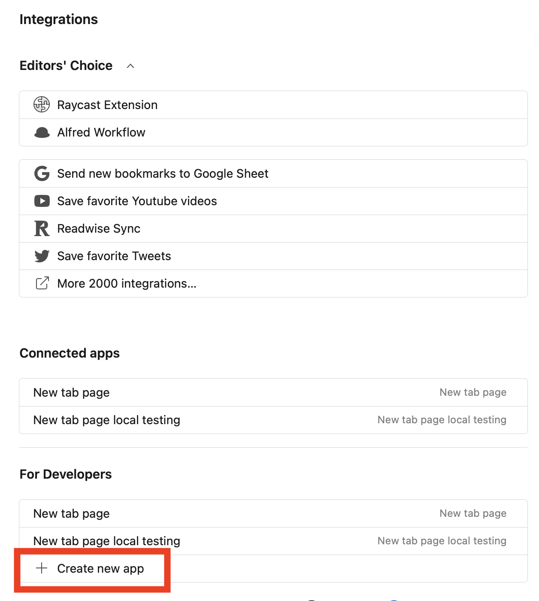Browse More 2000 integrations
The image size is (539, 601).
127,283
